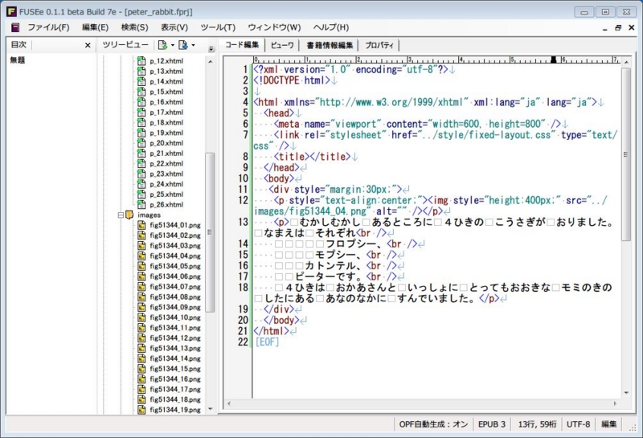The height and width of the screenshot is (438, 643).
Task: Select fig51344_11.png image icon
Action: tap(141, 327)
